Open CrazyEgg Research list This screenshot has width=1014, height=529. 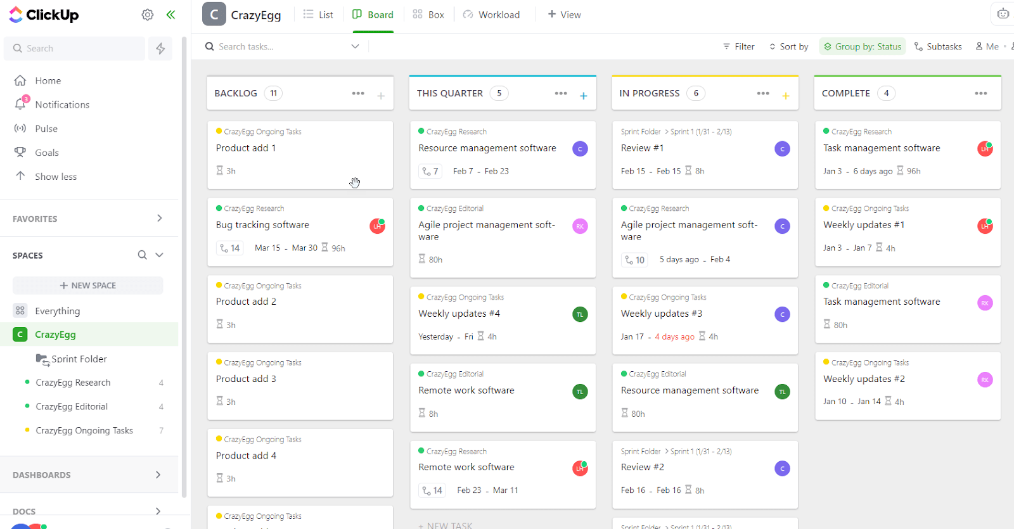click(73, 383)
